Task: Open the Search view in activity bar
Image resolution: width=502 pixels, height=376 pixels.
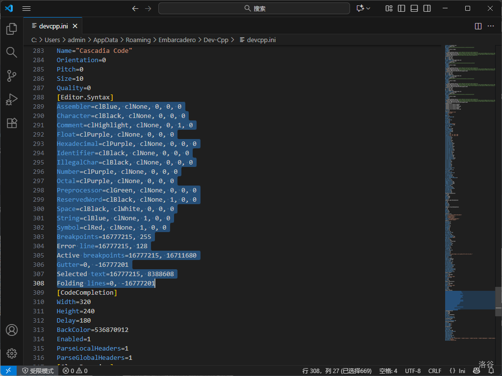Action: pyautogui.click(x=12, y=52)
